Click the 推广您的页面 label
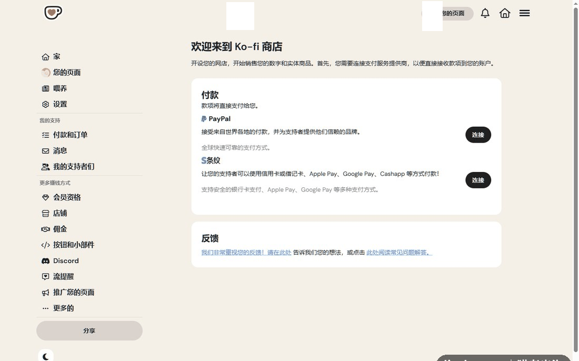 click(74, 293)
